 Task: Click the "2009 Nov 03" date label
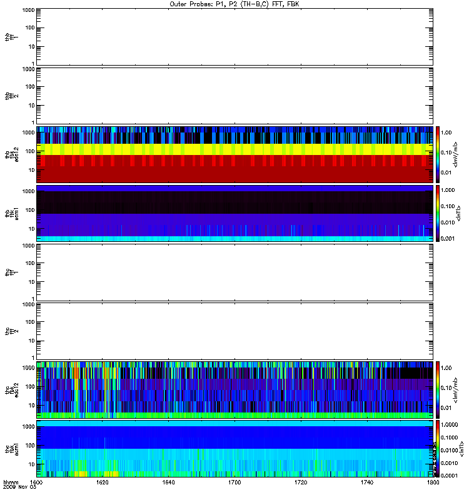tap(20, 487)
